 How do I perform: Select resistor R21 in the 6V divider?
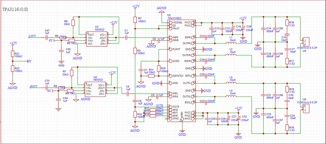pos(12,54)
